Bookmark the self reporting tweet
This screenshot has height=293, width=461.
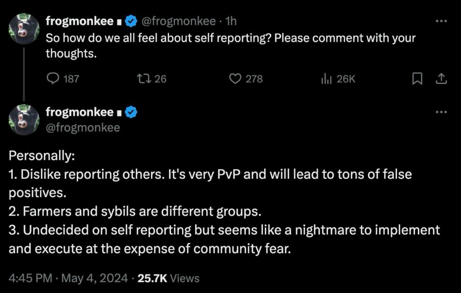(x=417, y=79)
